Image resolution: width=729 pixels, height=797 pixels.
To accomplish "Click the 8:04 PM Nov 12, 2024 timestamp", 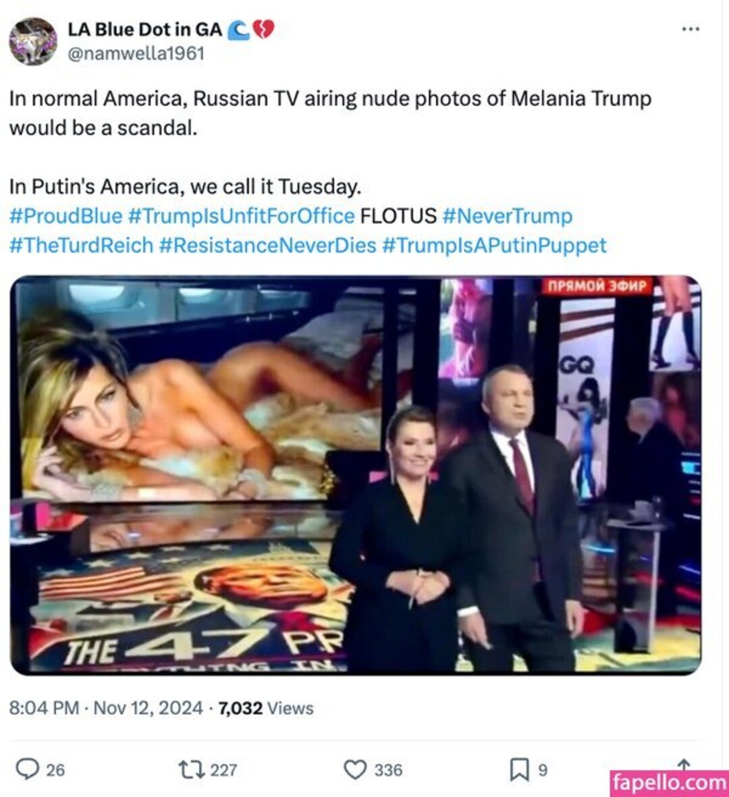I will point(105,708).
